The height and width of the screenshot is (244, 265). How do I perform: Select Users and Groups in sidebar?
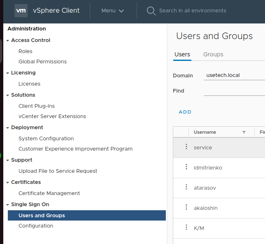pos(87,216)
